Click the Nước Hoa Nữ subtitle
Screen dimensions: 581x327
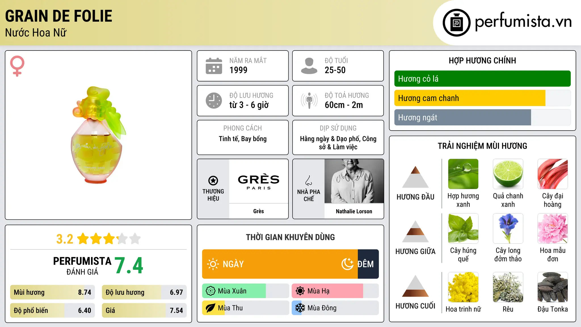pos(36,33)
